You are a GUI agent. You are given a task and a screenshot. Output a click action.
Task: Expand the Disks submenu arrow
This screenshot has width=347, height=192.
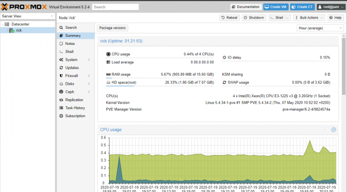89,84
